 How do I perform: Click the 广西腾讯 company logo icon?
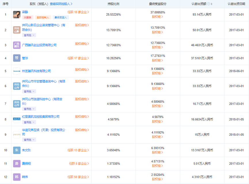click(17, 45)
